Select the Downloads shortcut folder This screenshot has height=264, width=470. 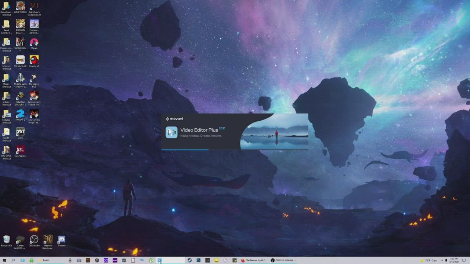(x=7, y=9)
